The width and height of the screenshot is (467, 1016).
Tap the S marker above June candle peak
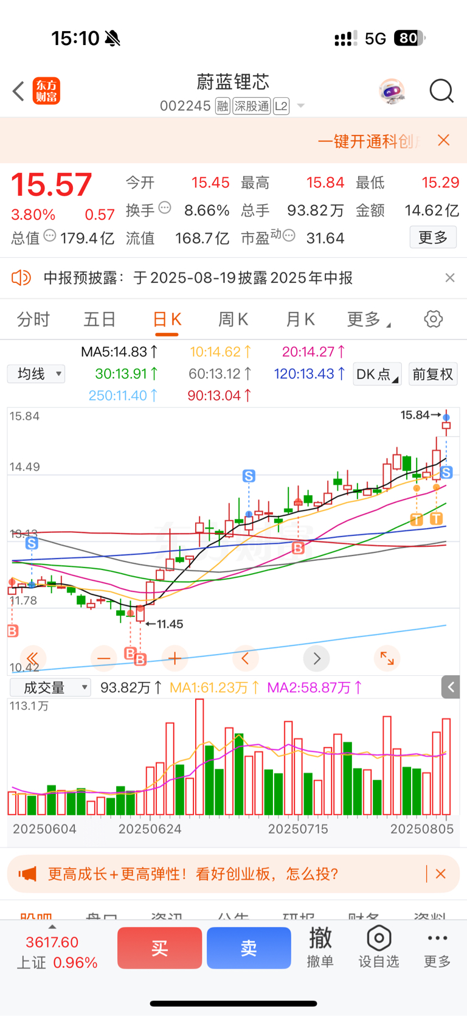[249, 476]
